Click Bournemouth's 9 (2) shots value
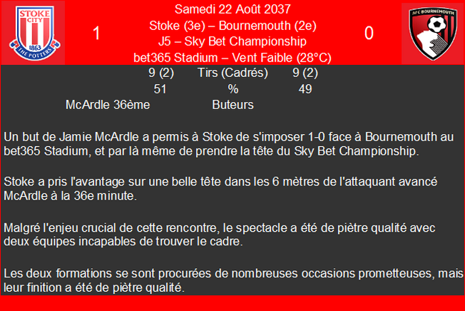This screenshot has width=465, height=311. 305,73
